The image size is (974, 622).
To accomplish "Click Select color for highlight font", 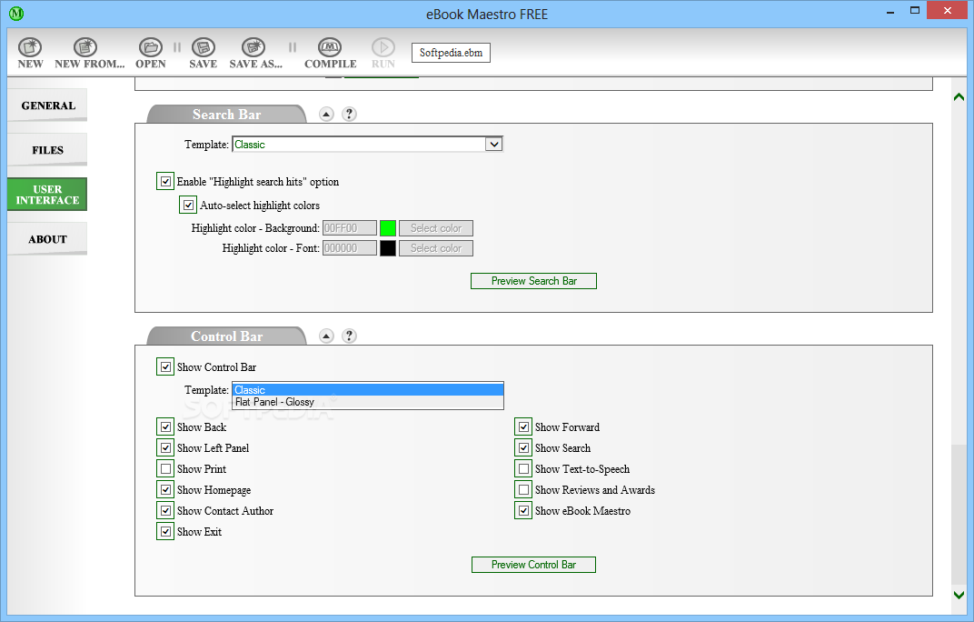I will coord(436,248).
